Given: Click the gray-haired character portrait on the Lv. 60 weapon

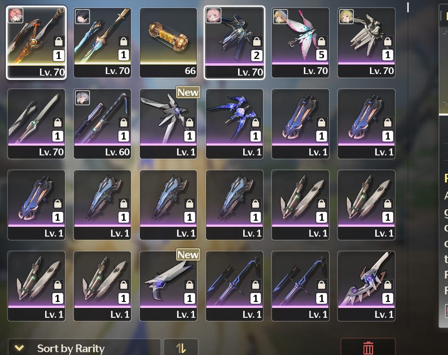Looking at the screenshot, I should coord(82,98).
